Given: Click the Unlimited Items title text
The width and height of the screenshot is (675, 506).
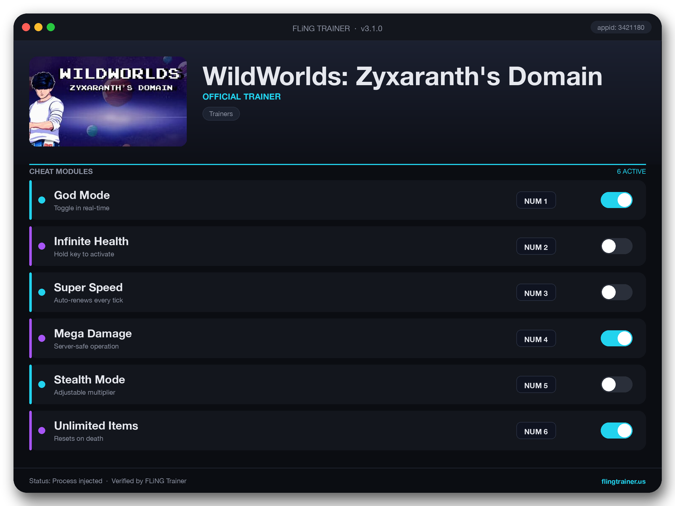Looking at the screenshot, I should click(96, 426).
